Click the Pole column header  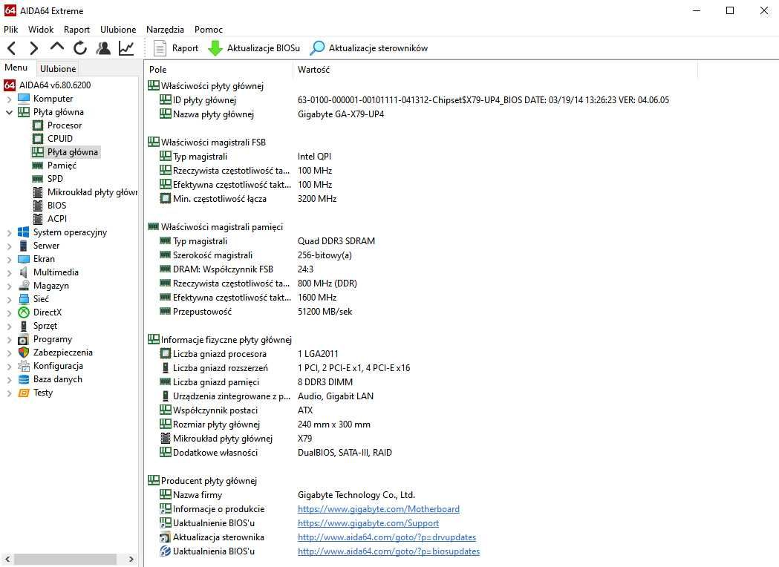click(219, 70)
